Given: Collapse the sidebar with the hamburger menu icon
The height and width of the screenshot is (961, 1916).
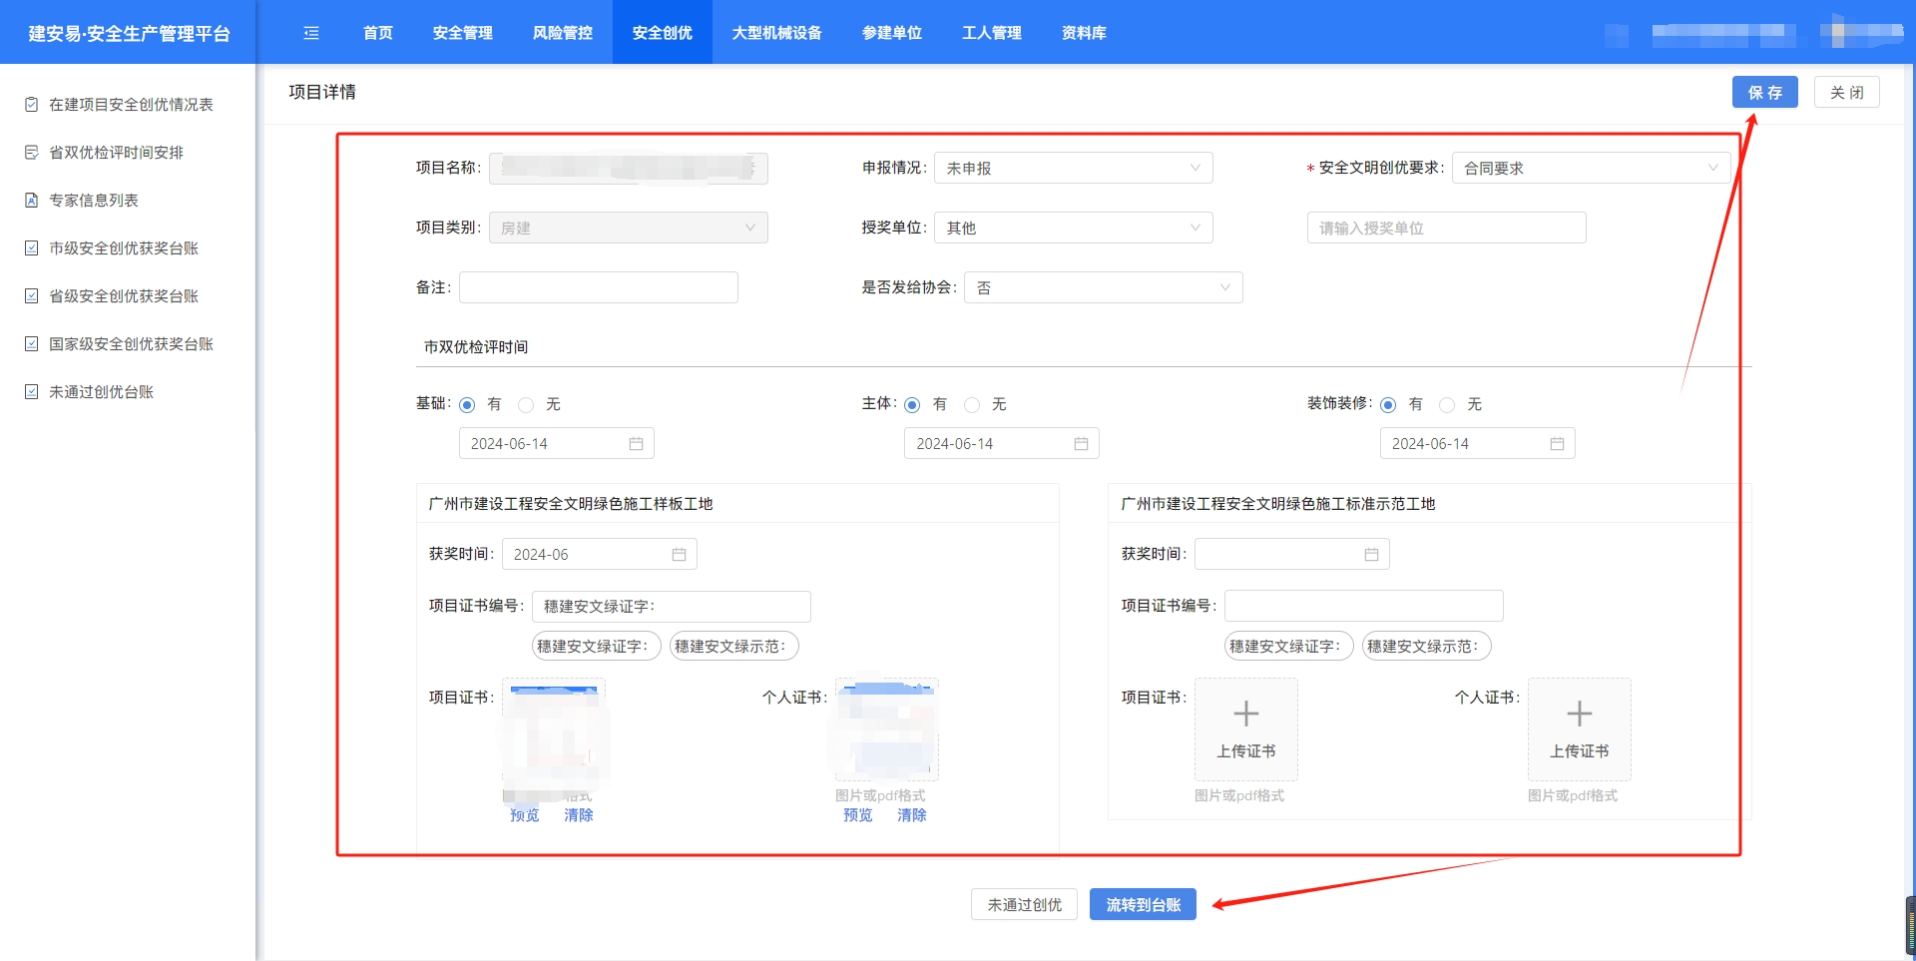Looking at the screenshot, I should (x=311, y=33).
